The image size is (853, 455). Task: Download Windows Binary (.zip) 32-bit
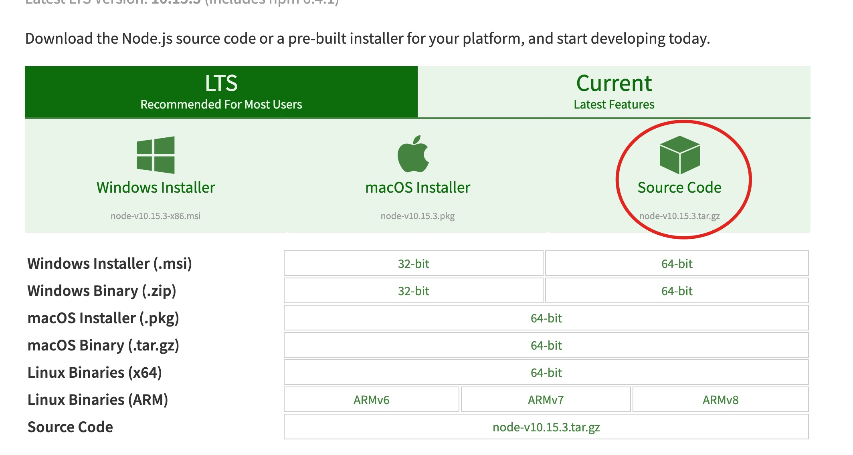click(413, 291)
